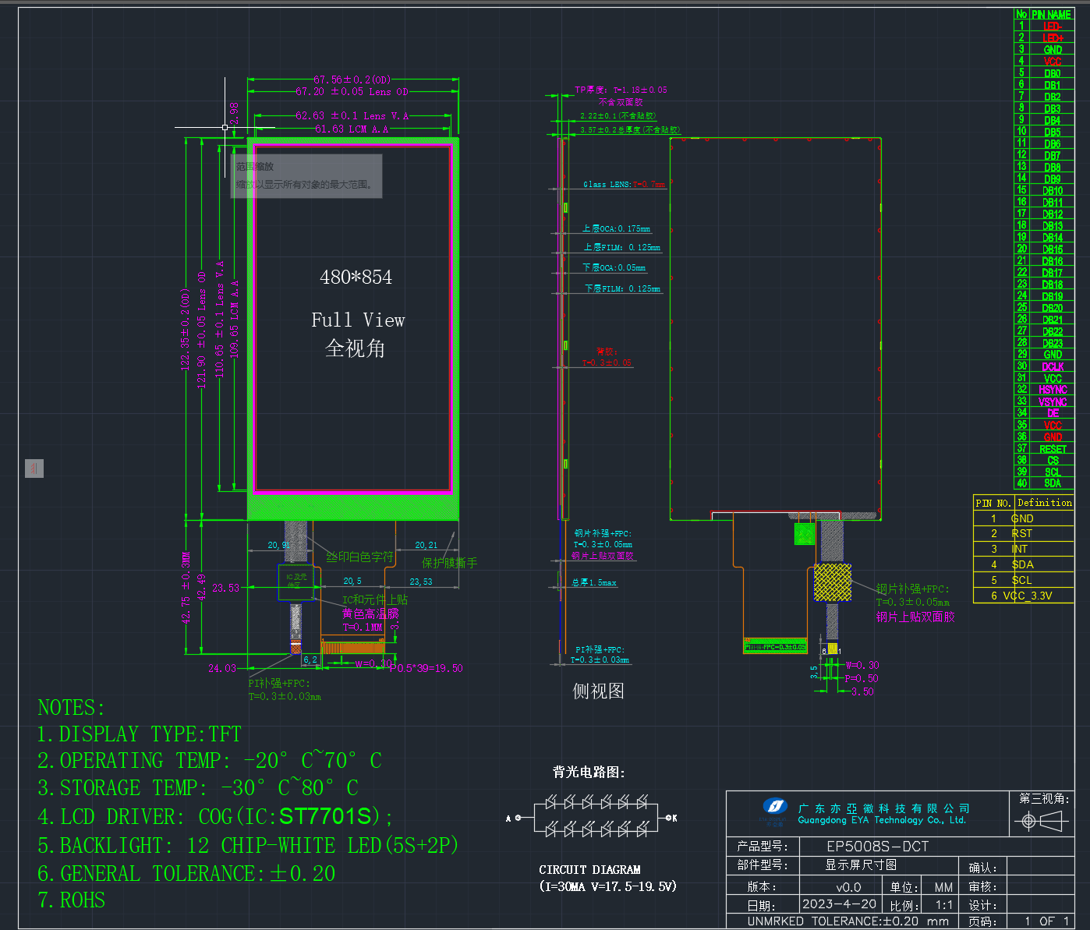Select the date 2023-4-20
1090x930 pixels.
pos(840,904)
